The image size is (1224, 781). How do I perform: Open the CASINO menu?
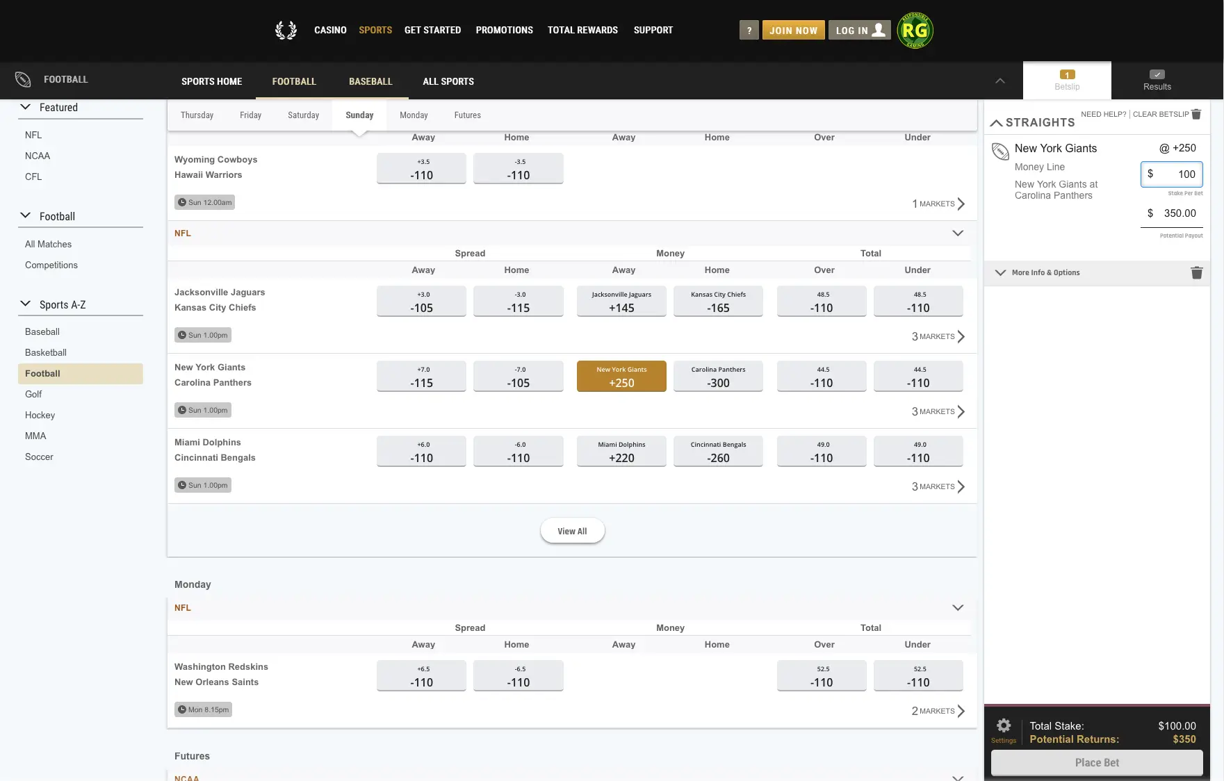pyautogui.click(x=330, y=30)
